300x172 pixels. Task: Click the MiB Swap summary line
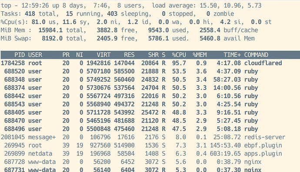128,38
